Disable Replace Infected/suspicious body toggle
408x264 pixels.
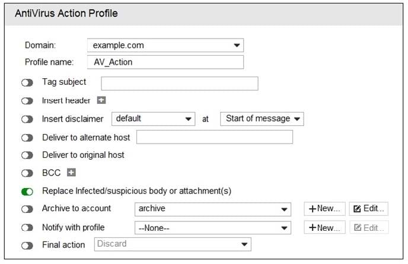[x=27, y=191]
